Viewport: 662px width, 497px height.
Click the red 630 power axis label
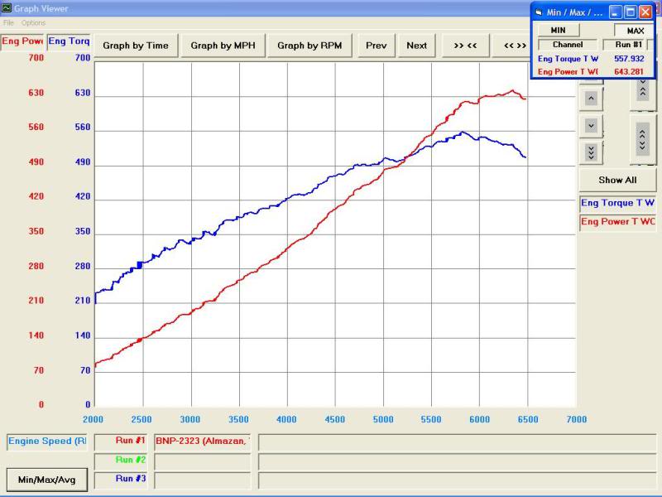(36, 93)
